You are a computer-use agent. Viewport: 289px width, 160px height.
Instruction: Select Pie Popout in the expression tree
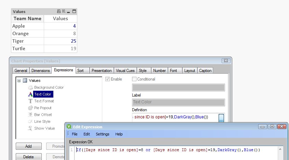tap(43, 108)
